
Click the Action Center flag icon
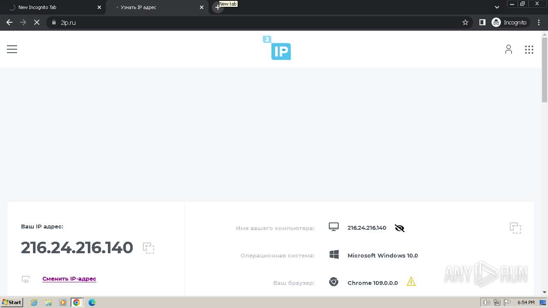click(506, 302)
